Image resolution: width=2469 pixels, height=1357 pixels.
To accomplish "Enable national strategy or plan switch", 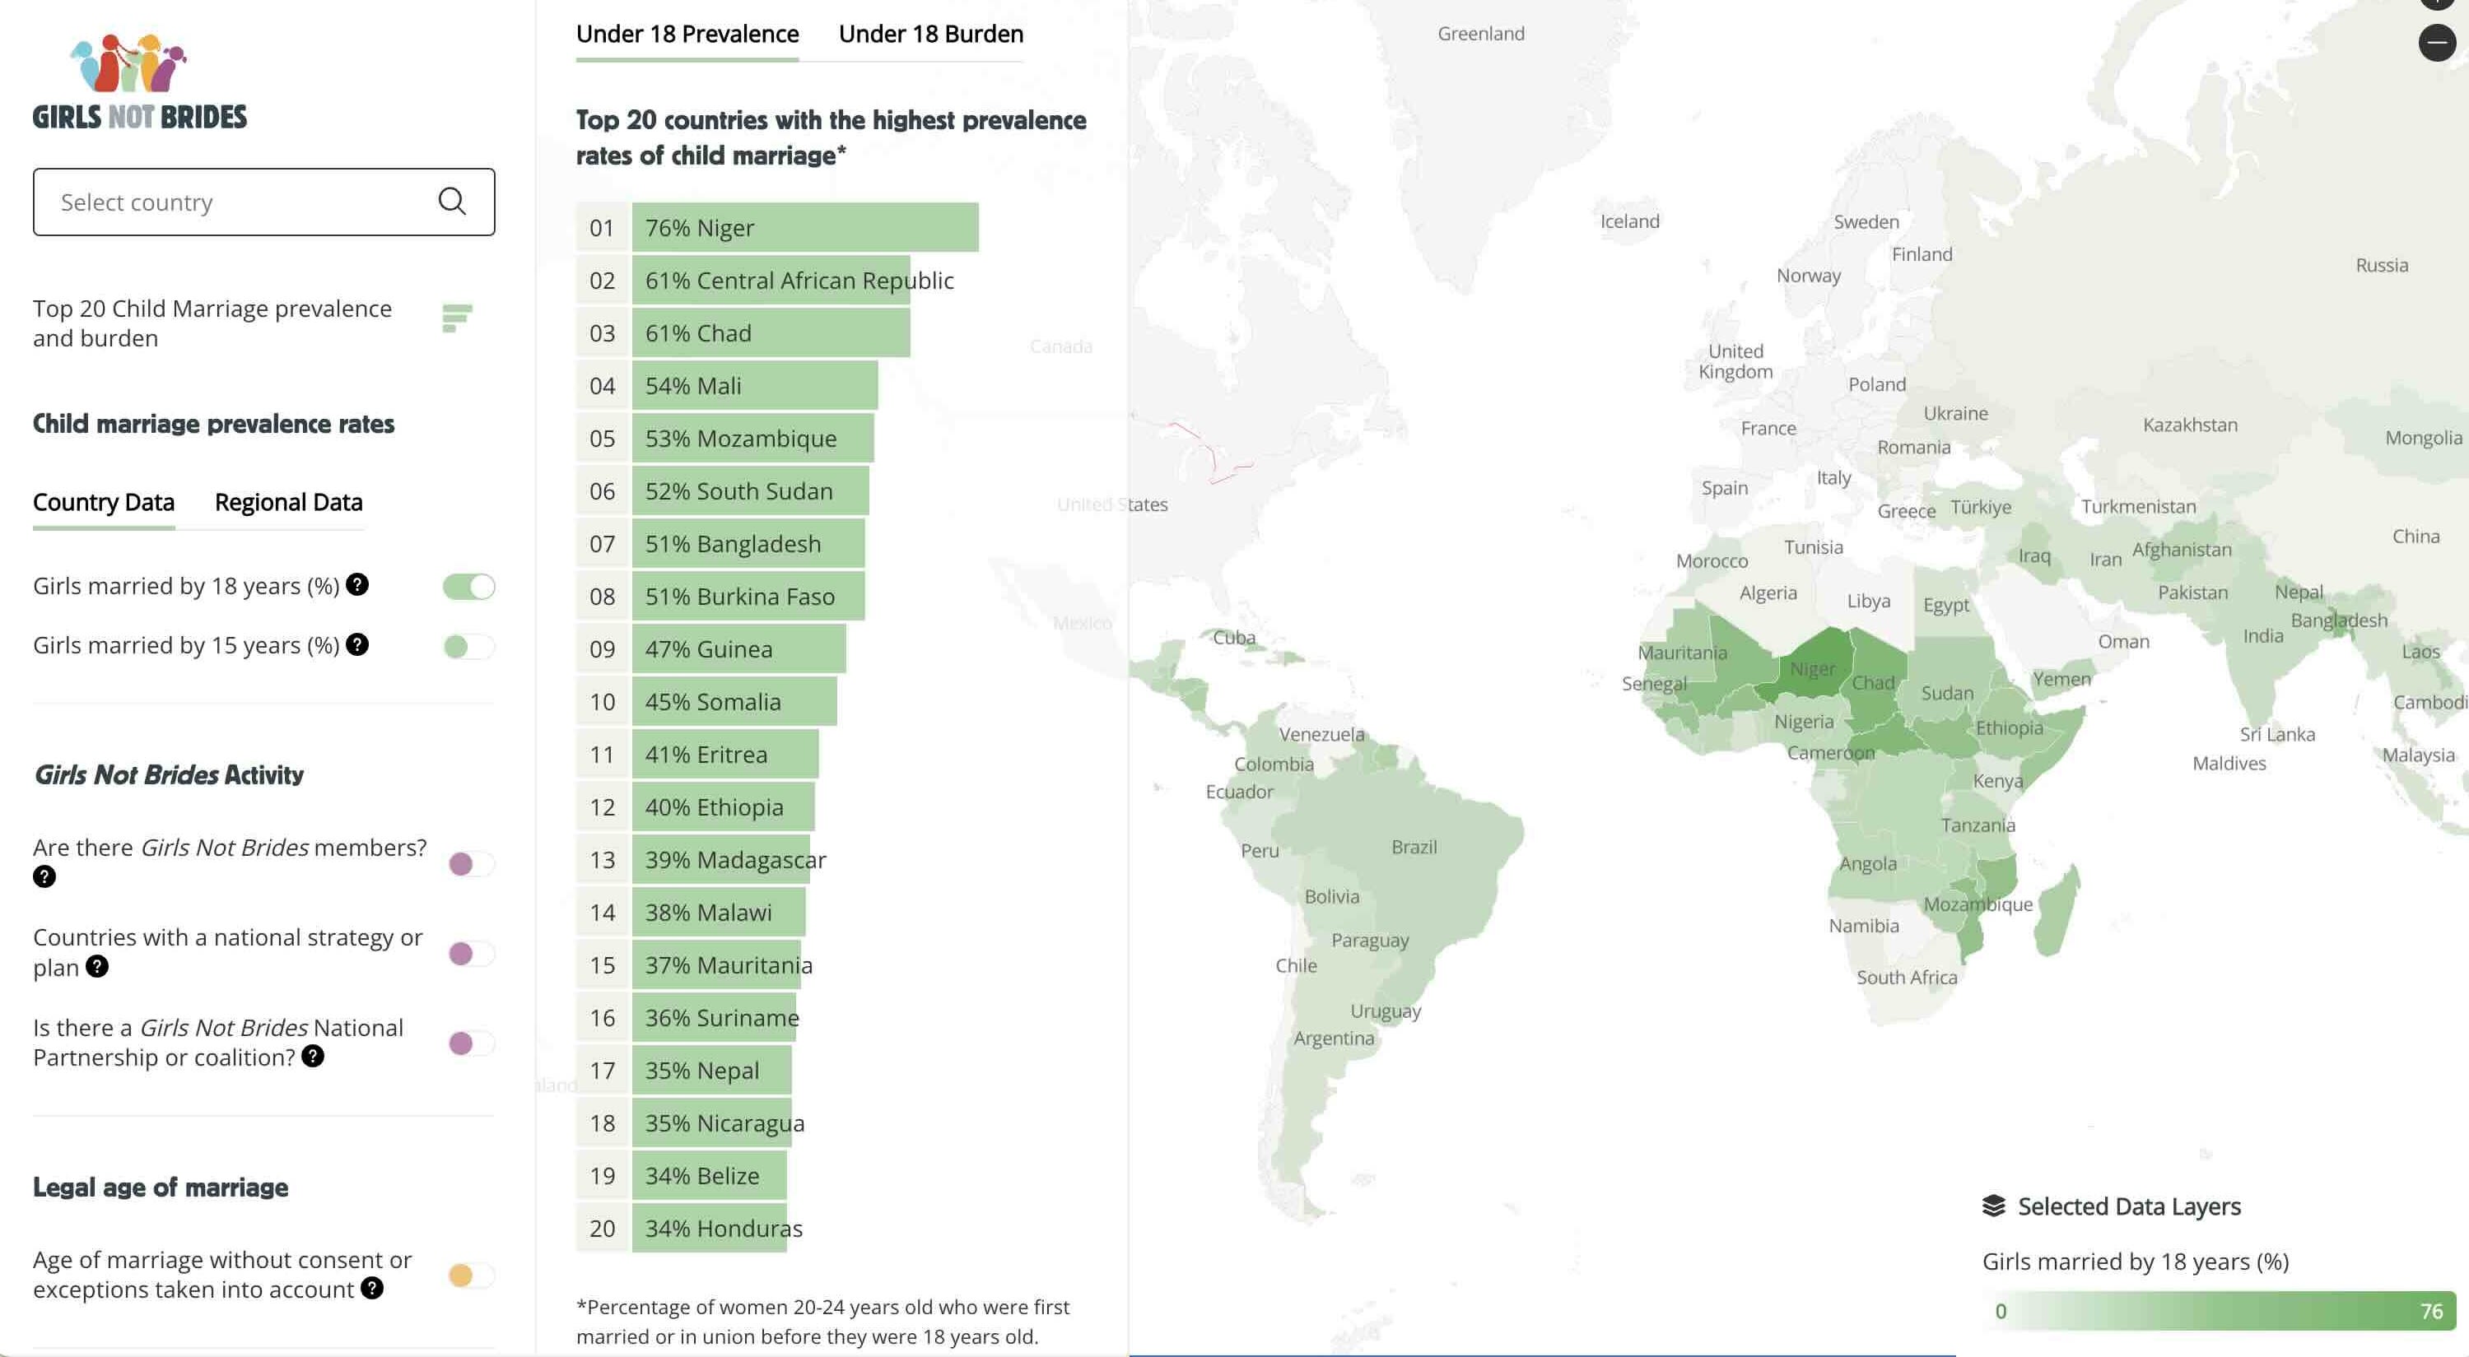I will 471,954.
